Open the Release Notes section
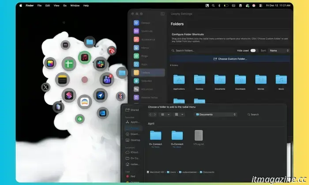The height and width of the screenshot is (185, 309). [148, 97]
